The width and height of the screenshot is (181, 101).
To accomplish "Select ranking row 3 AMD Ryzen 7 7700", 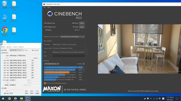I will (x=63, y=72).
